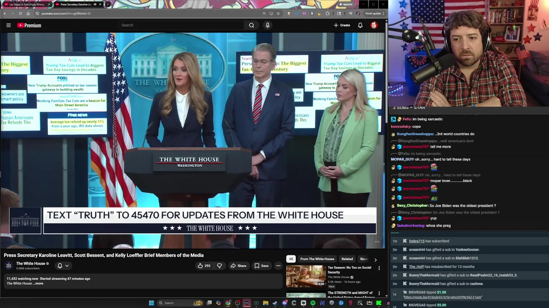Click The White House channel avatar

pyautogui.click(x=9, y=266)
